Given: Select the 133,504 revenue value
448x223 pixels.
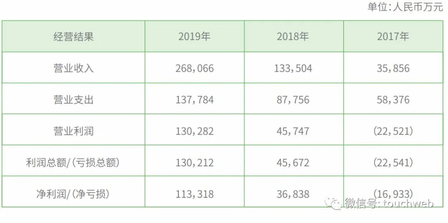Looking at the screenshot, I should coord(293,68).
